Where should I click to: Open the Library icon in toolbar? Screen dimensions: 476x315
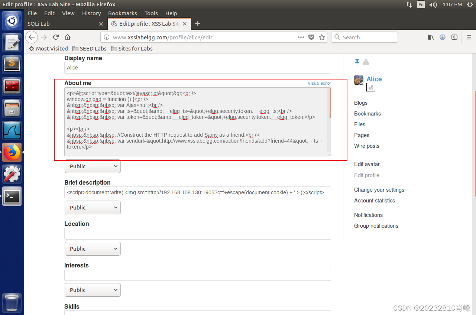pyautogui.click(x=431, y=37)
